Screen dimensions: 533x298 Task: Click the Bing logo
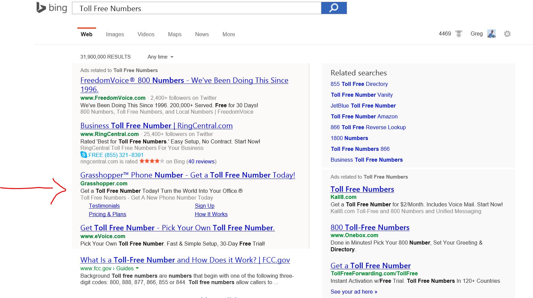(52, 8)
